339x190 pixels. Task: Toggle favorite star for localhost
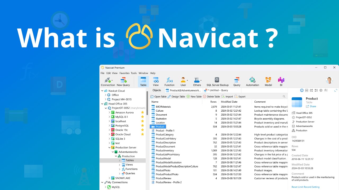142,121
